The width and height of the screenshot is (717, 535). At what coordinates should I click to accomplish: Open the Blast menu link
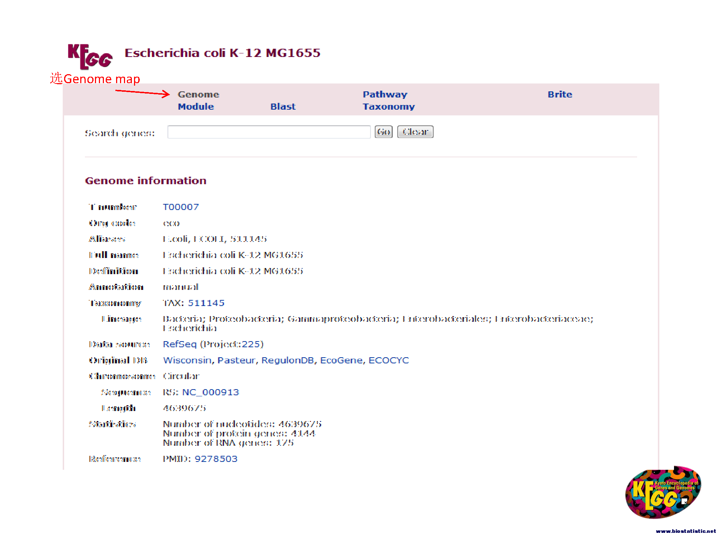click(283, 107)
